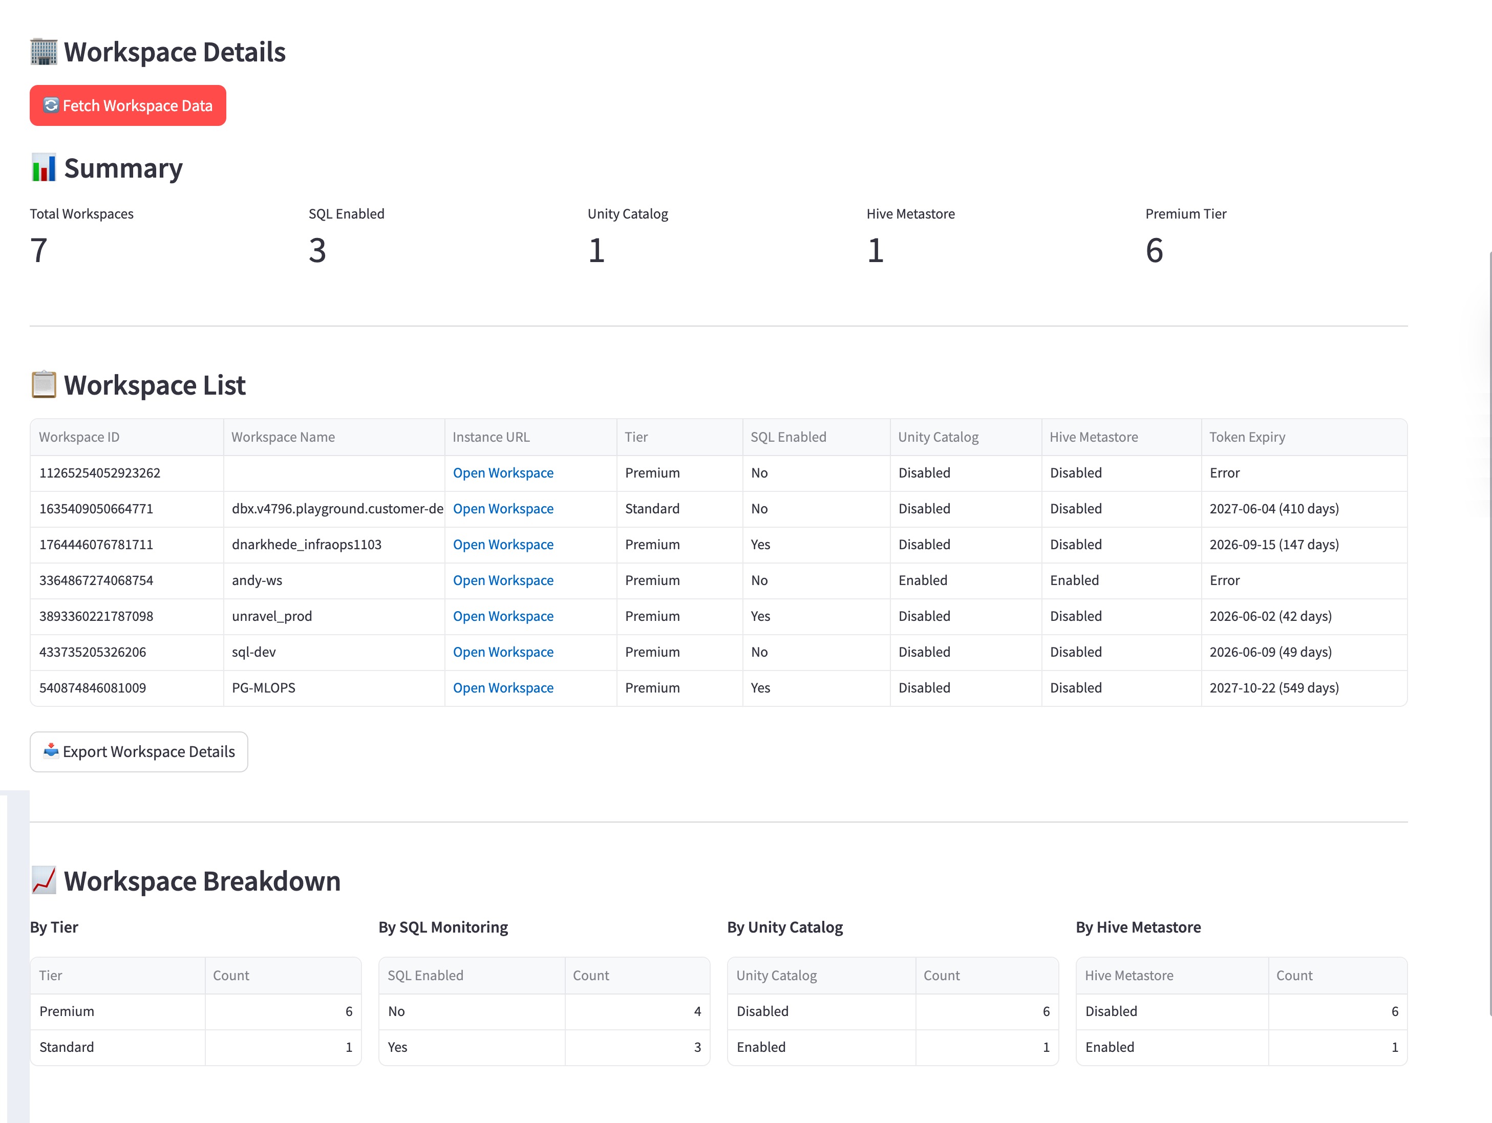
Task: Click the SQL Enabled column header in list
Action: (788, 437)
